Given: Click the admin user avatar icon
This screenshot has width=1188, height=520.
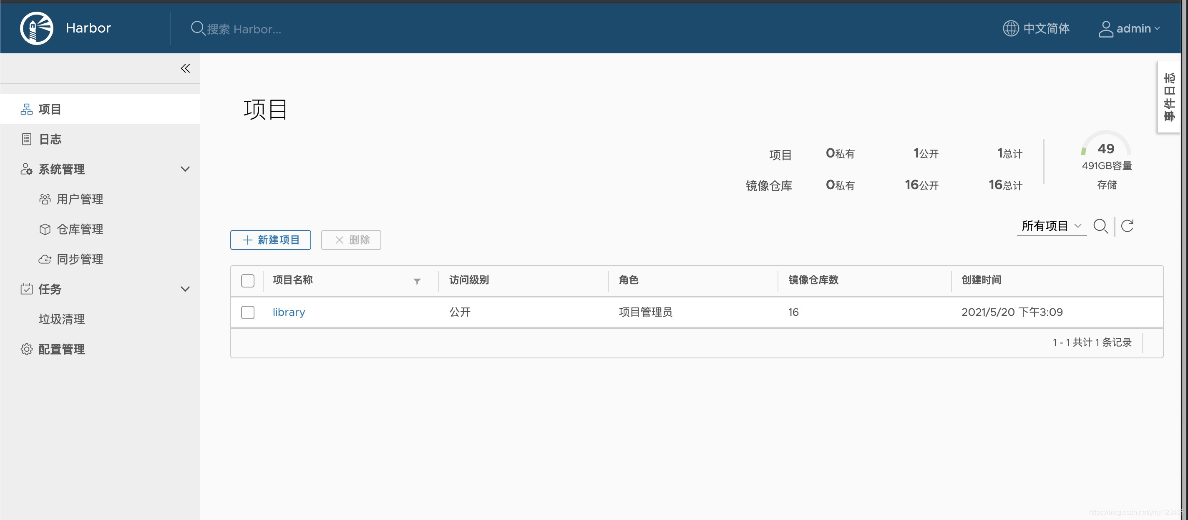Looking at the screenshot, I should pyautogui.click(x=1105, y=29).
